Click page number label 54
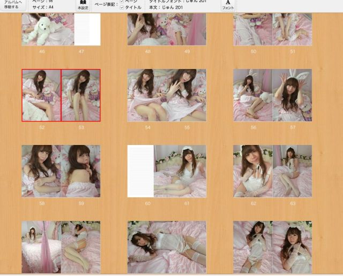The width and height of the screenshot is (343, 276). (148, 127)
